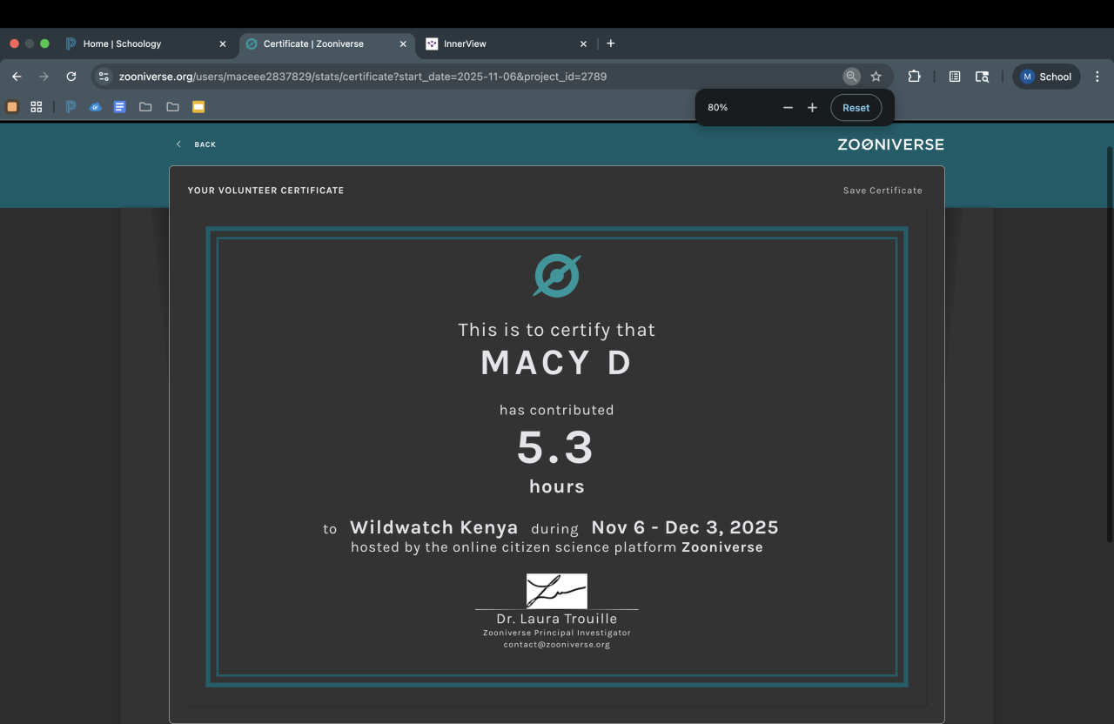
Task: Reload the page with the refresh icon
Action: pyautogui.click(x=71, y=77)
